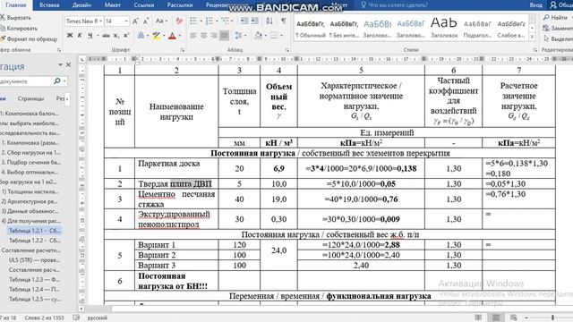Open the Рассылки ribbon tab
Screen dimensions: 573x322
[180, 5]
